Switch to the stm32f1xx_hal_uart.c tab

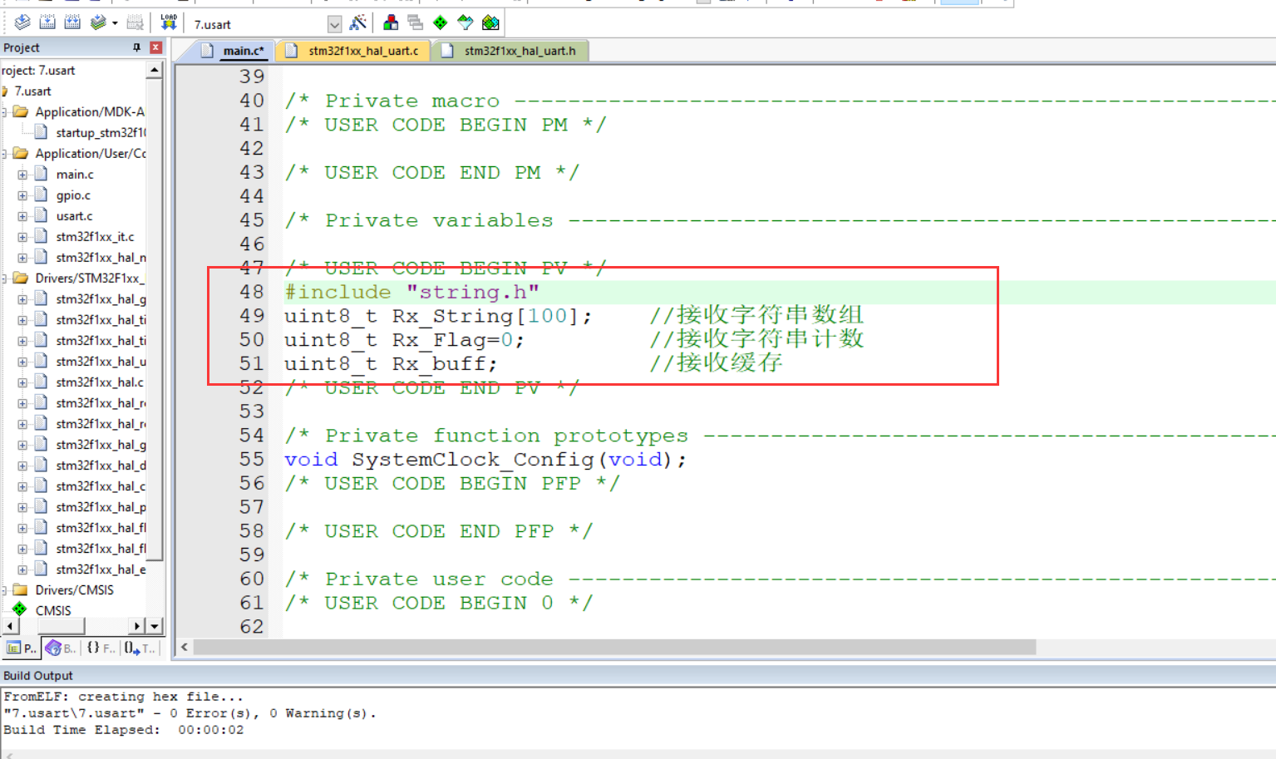coord(353,51)
